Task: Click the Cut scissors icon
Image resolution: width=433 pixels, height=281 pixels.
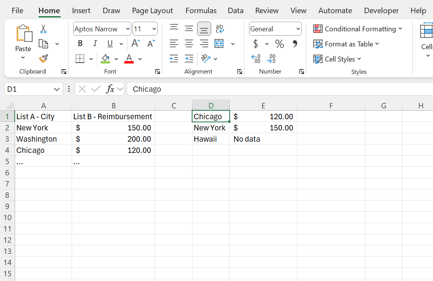Action: [43, 29]
